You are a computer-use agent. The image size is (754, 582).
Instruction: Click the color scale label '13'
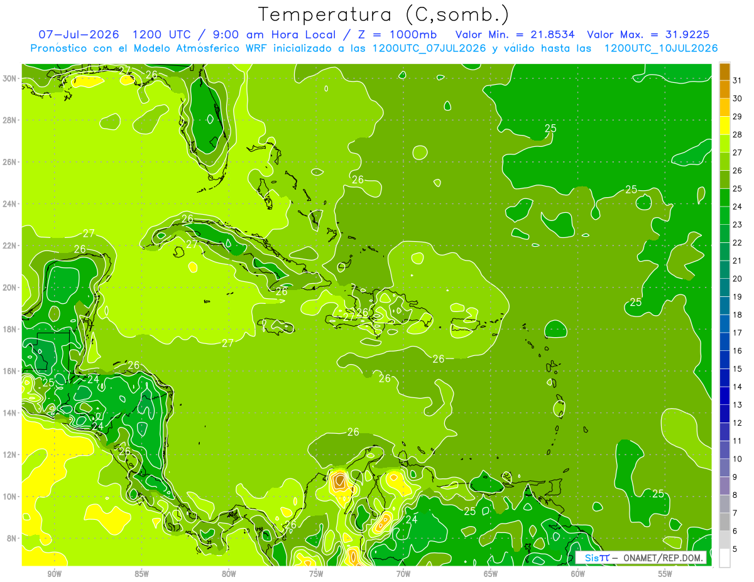(738, 405)
